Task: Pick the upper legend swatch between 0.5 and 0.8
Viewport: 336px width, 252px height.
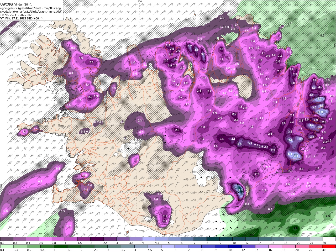Action: click(x=45, y=239)
